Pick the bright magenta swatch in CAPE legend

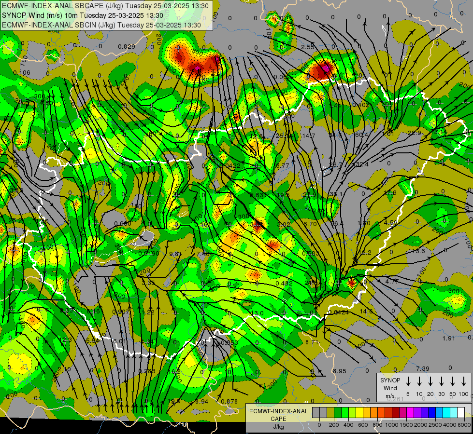[411, 412]
